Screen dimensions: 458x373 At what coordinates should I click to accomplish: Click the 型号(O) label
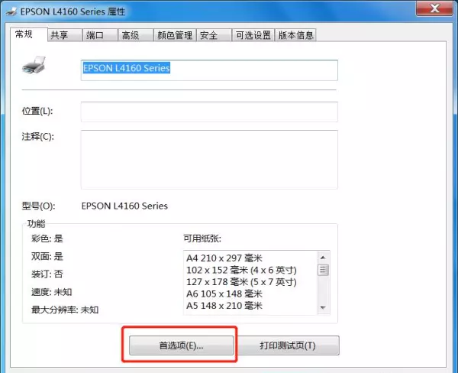38,206
